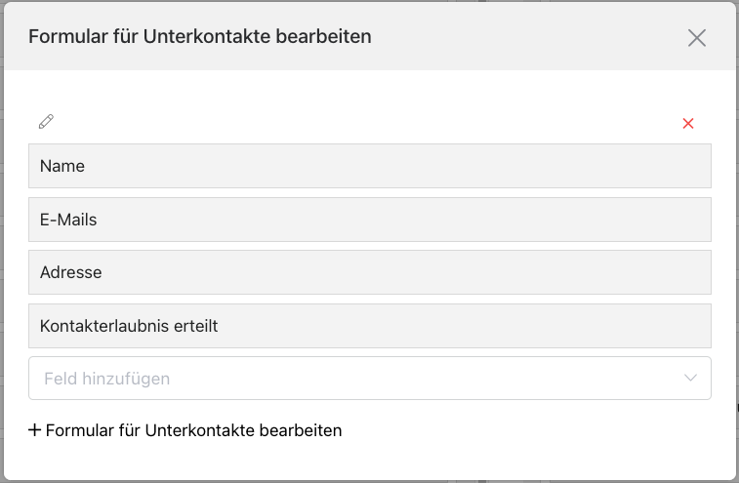Expand the Feld hinzufügen chevron arrow
Viewport: 739px width, 483px height.
(691, 378)
